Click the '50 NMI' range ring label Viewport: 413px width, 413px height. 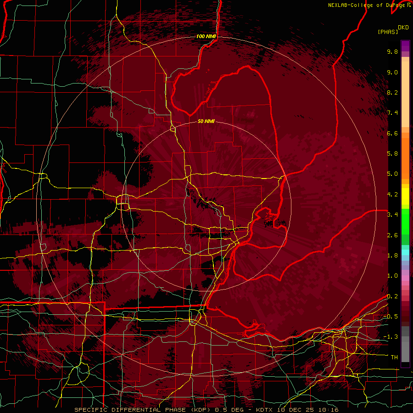pyautogui.click(x=206, y=121)
